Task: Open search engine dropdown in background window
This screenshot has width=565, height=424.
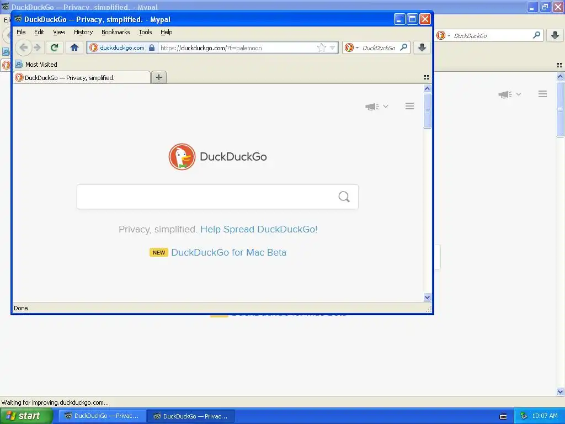Action: coord(449,35)
